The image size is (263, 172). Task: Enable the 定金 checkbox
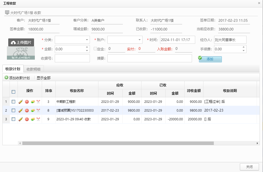tap(95, 49)
